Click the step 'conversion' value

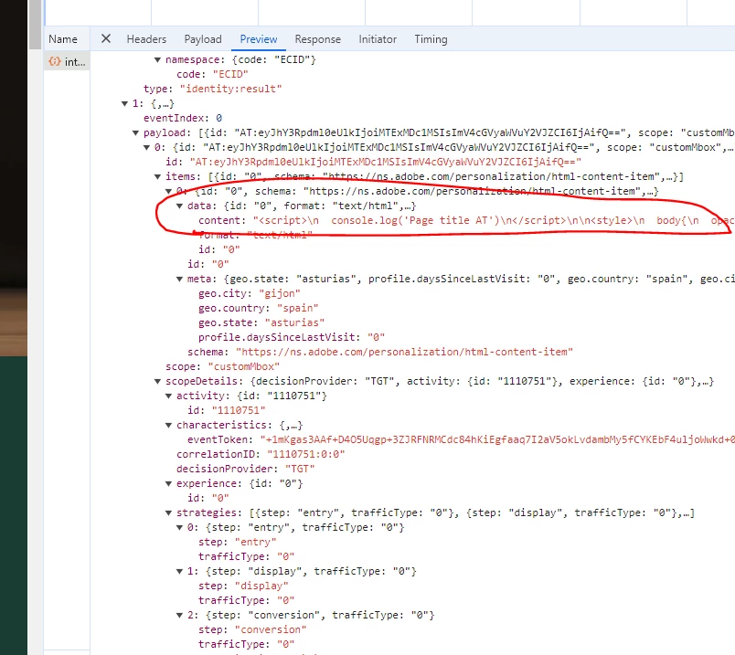pos(271,629)
